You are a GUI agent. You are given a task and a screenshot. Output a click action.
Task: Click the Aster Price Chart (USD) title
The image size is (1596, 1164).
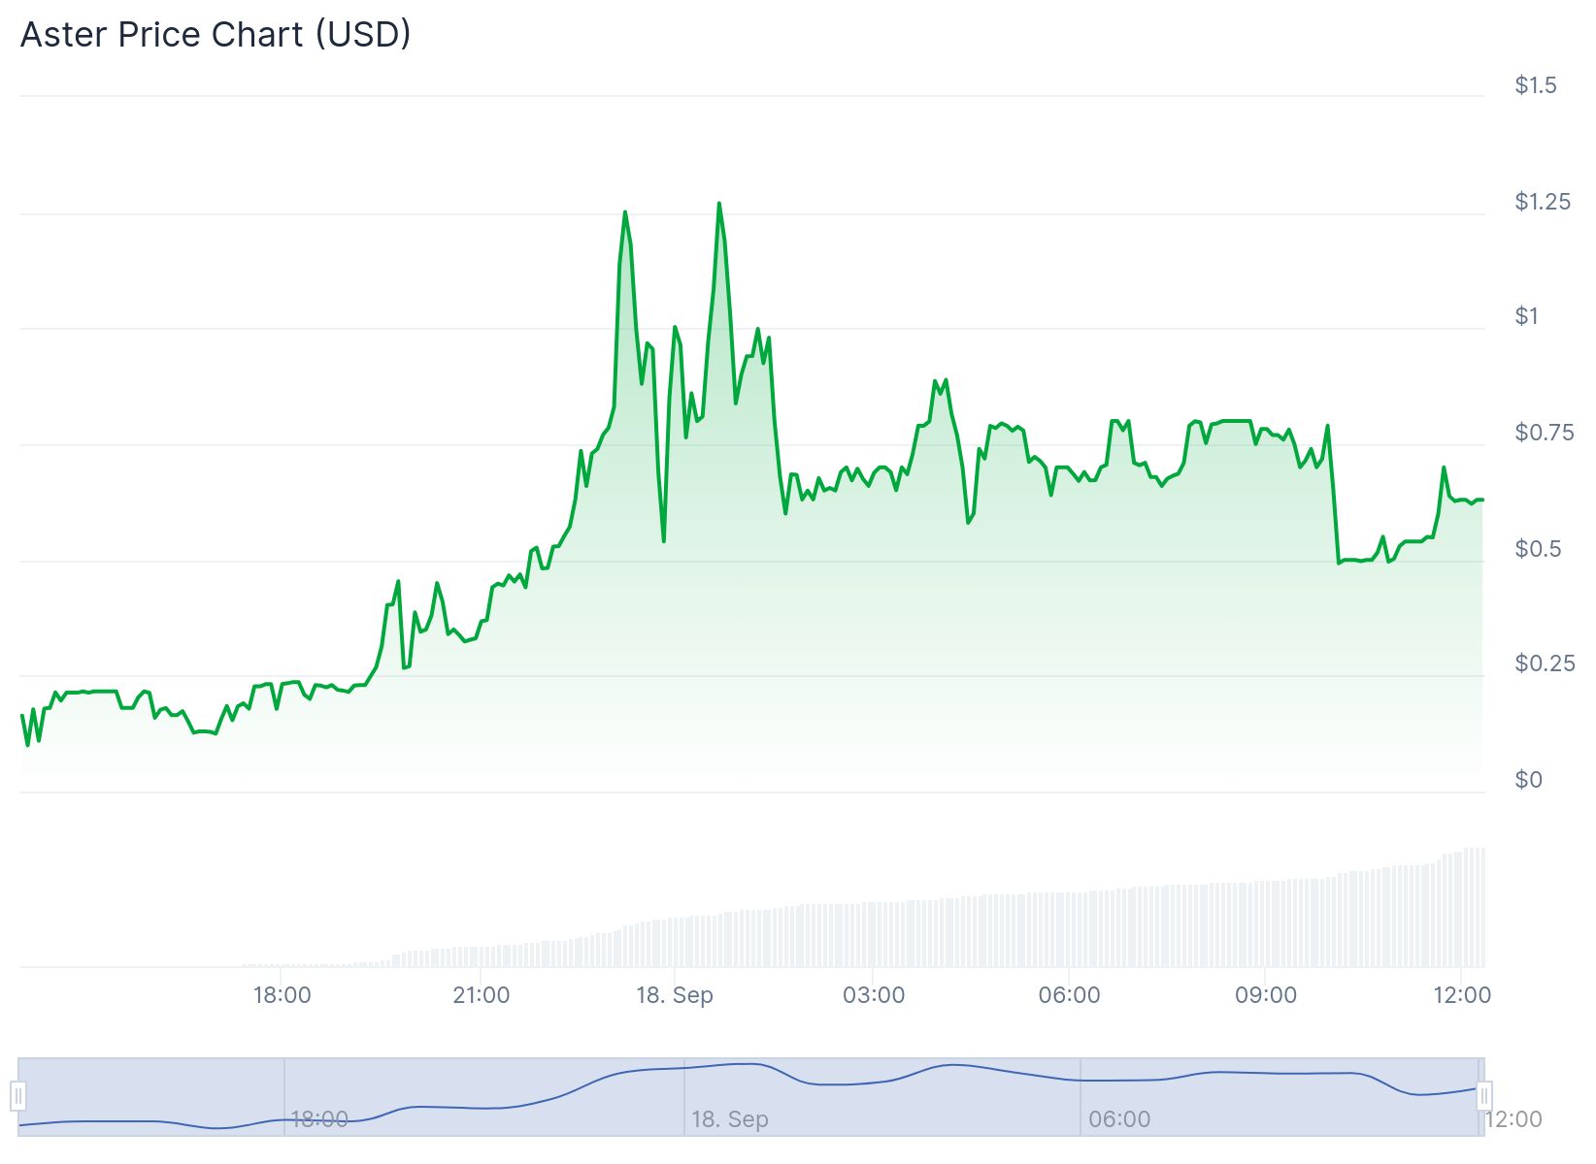point(216,35)
